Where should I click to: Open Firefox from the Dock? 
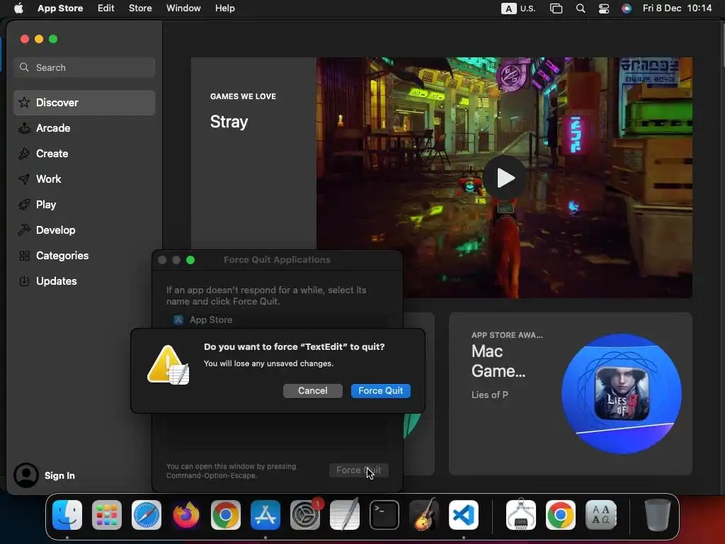186,515
